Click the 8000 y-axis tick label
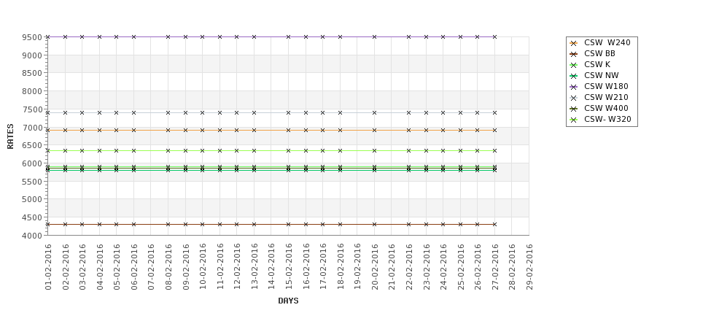This screenshot has width=711, height=313. click(32, 91)
